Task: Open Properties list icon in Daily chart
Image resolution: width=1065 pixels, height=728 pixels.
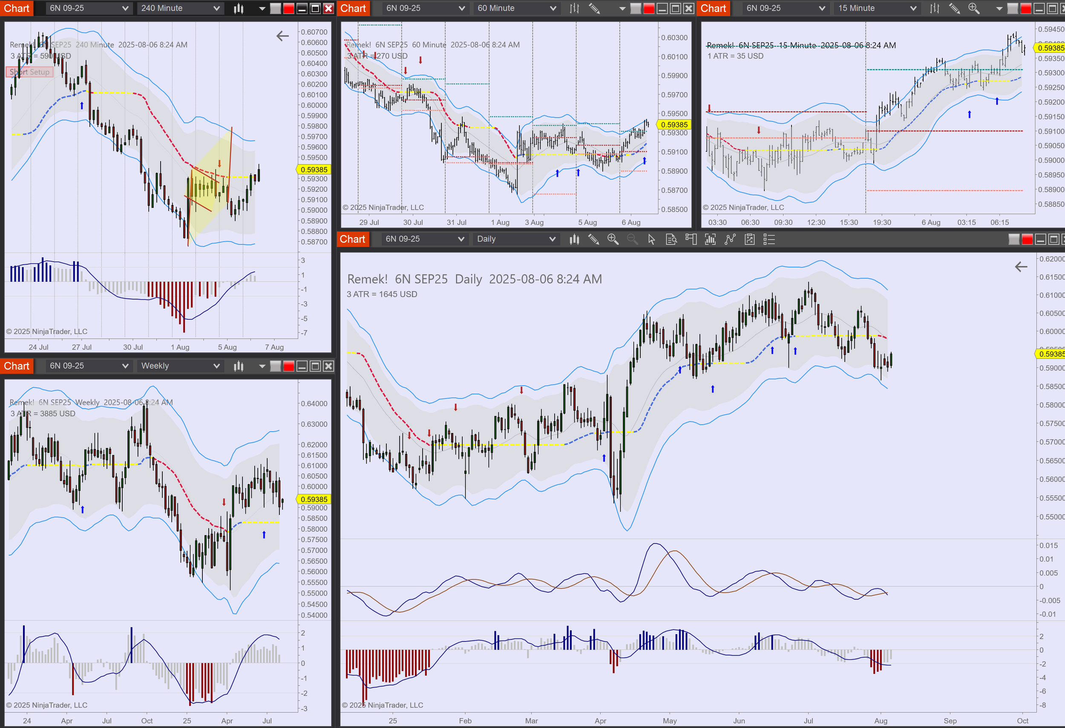Action: [769, 239]
